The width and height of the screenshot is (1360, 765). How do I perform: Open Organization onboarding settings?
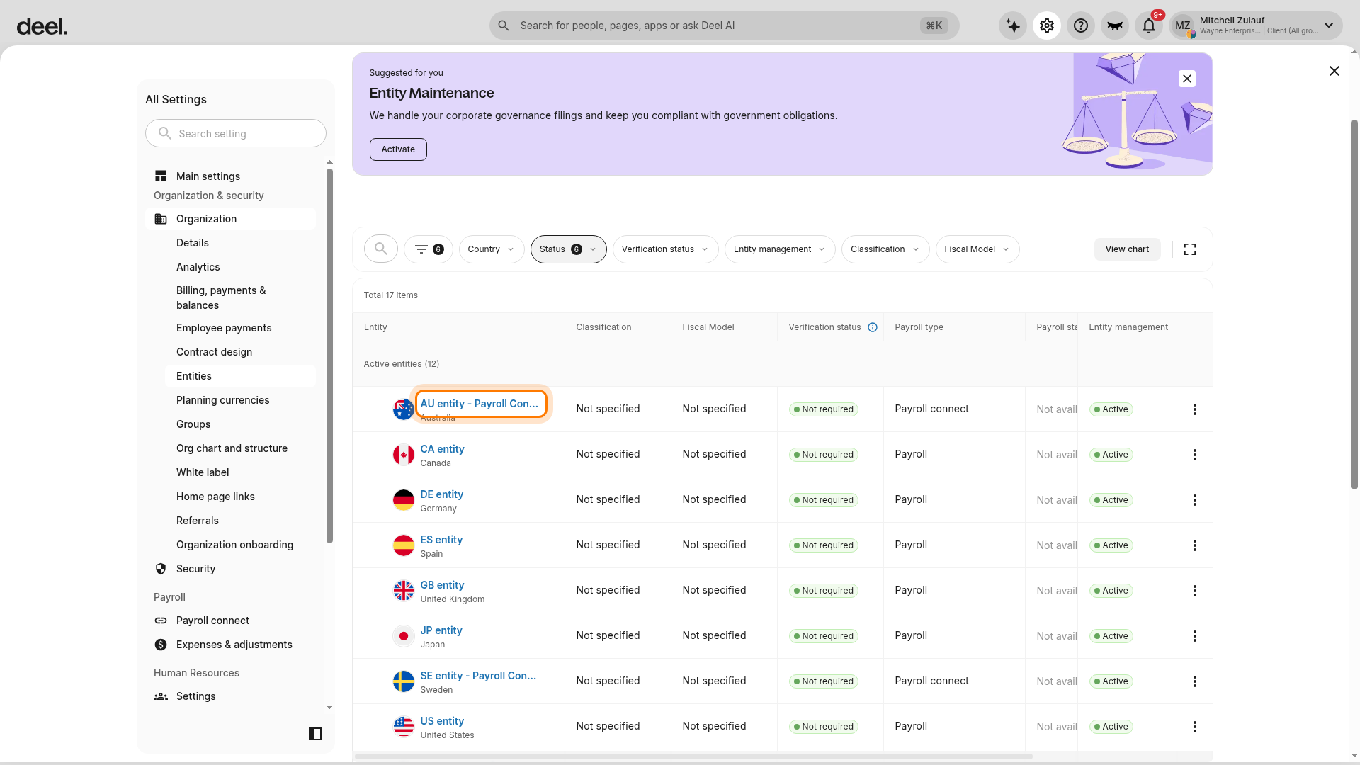(241, 545)
